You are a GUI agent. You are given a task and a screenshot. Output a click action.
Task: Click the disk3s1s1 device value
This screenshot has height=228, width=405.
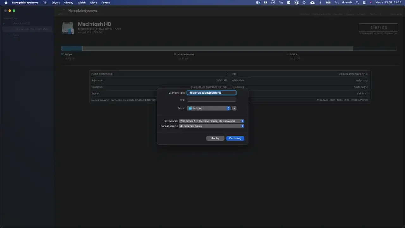tap(362, 93)
